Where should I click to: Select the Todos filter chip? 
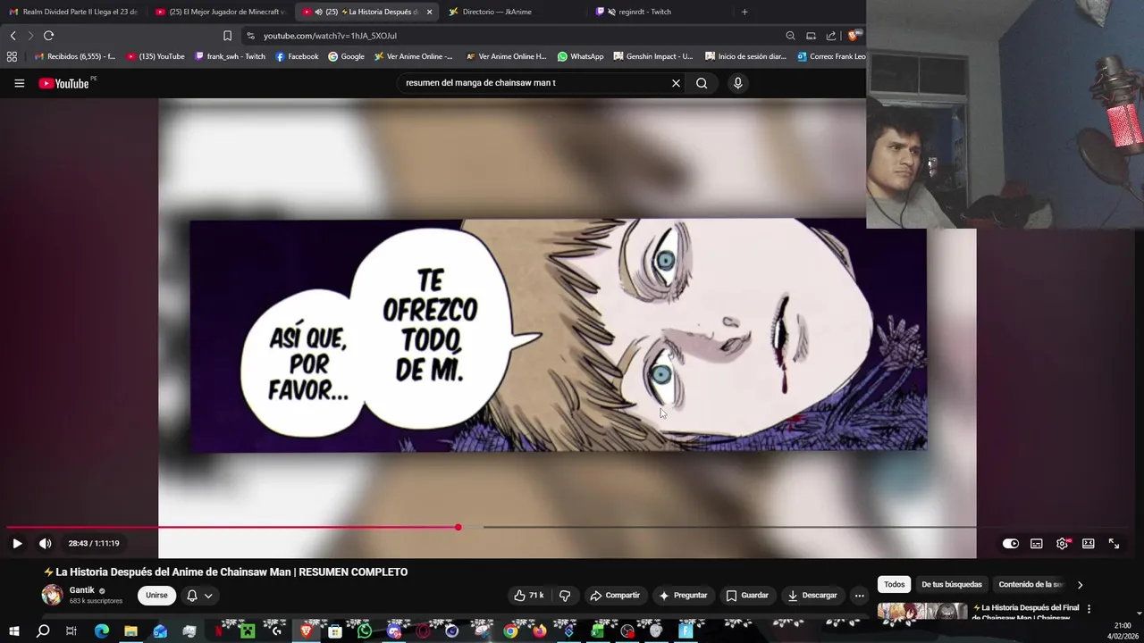click(x=895, y=585)
